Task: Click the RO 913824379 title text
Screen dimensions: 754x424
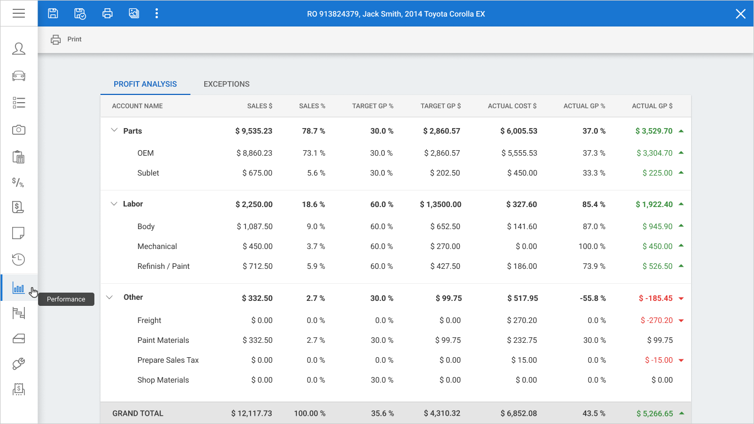Action: point(396,14)
